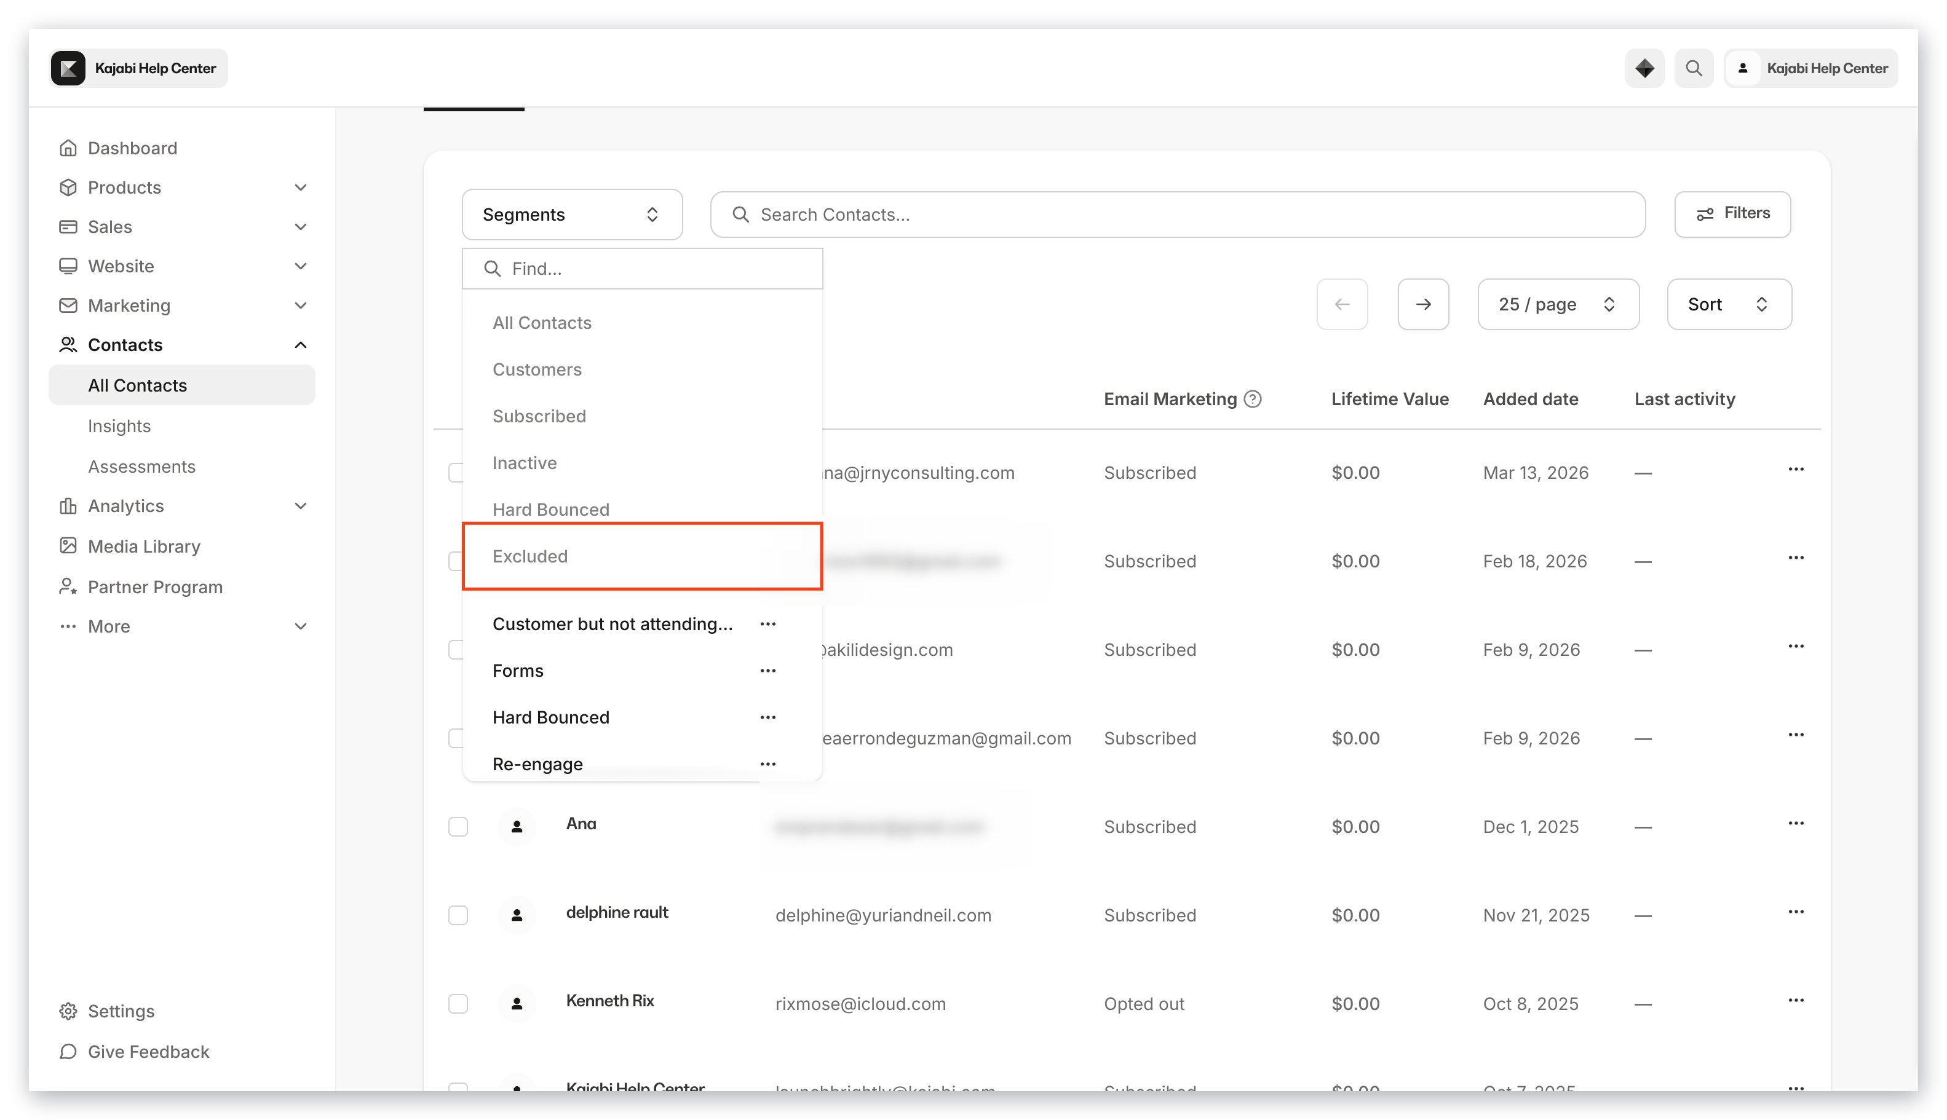The width and height of the screenshot is (1947, 1120).
Task: Open the Filters button
Action: click(1732, 214)
